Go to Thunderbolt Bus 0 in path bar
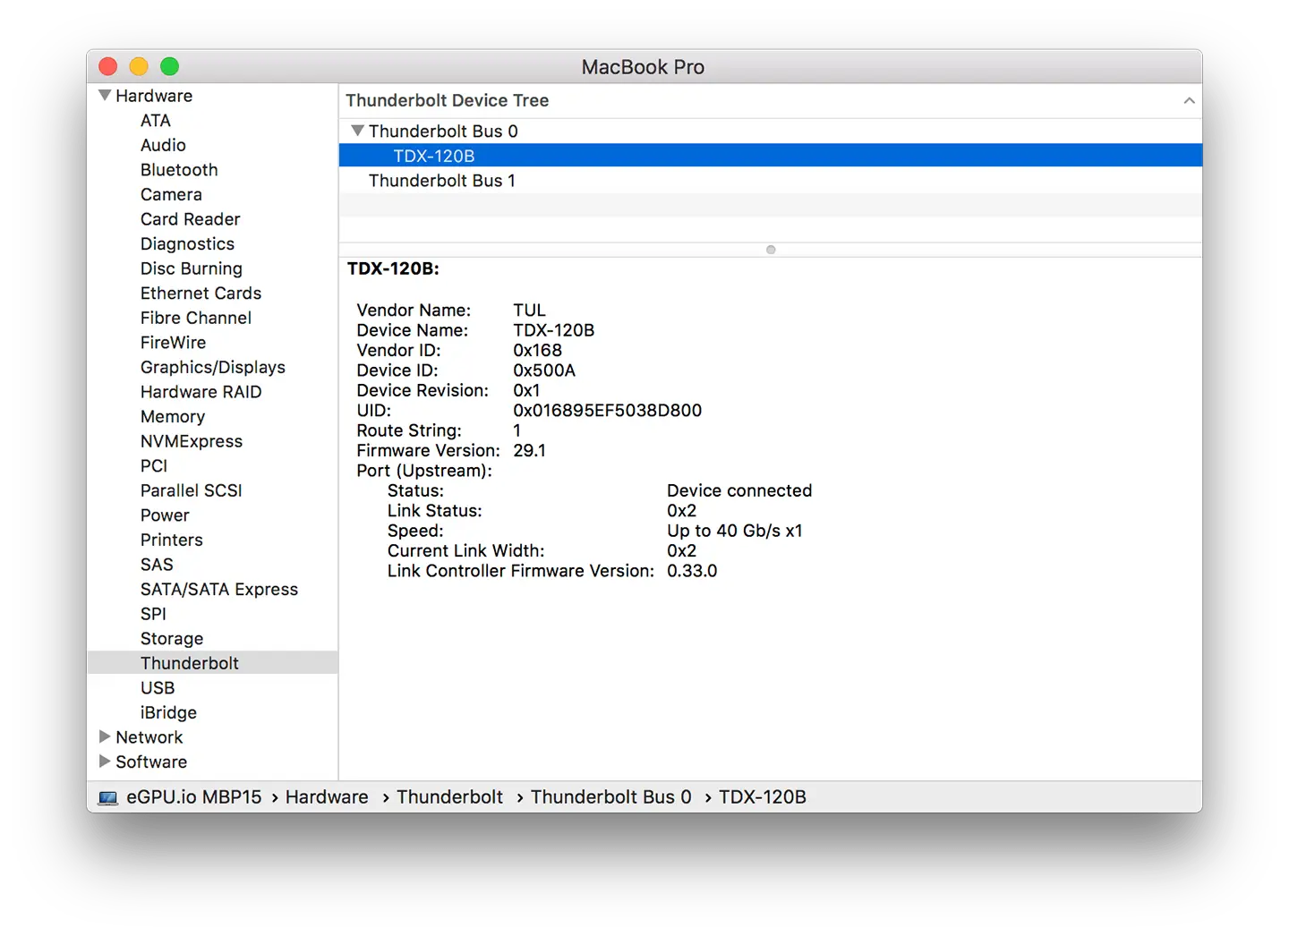 tap(610, 797)
